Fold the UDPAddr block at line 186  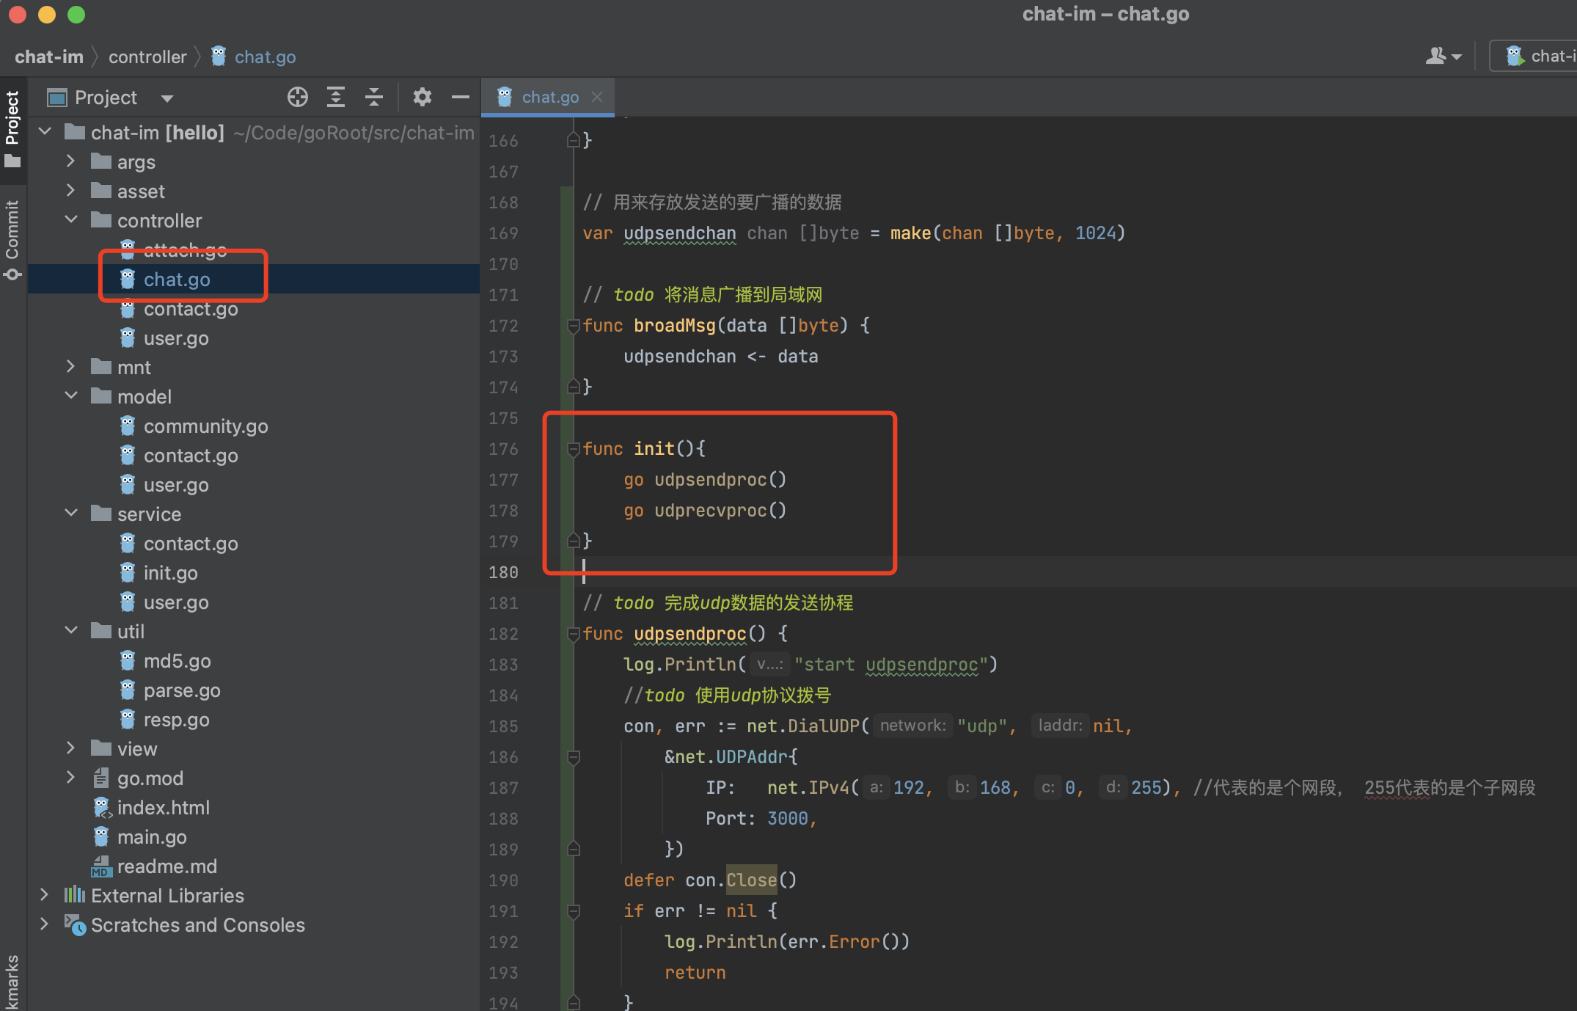coord(574,757)
